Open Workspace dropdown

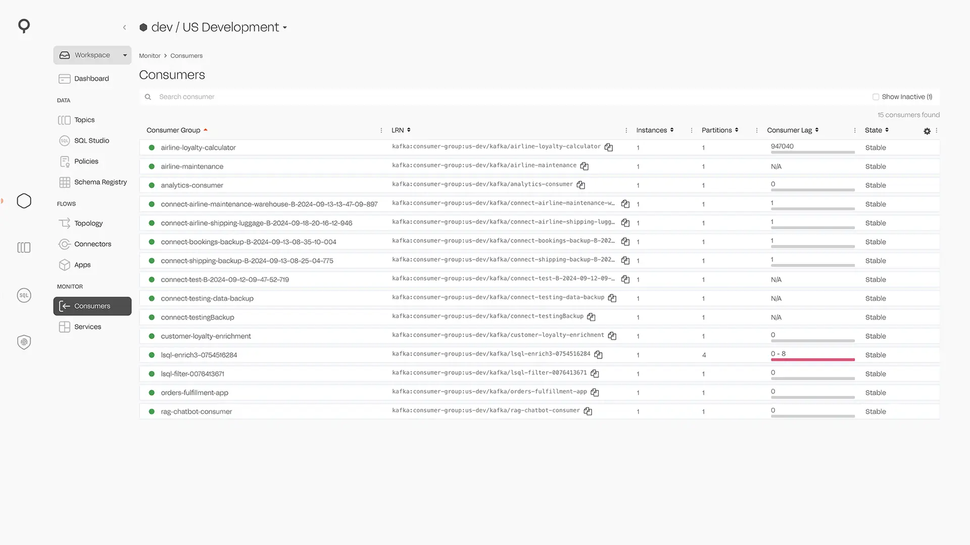[x=92, y=55]
